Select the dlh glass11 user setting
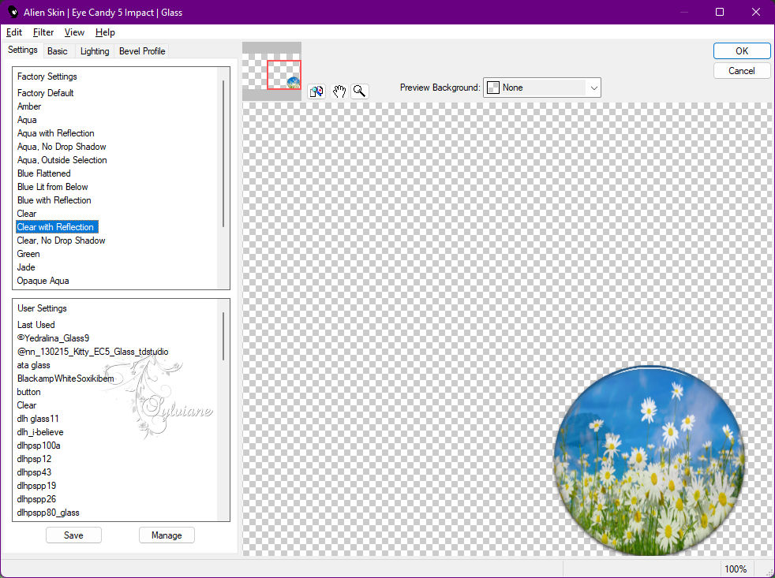775x578 pixels. (38, 419)
